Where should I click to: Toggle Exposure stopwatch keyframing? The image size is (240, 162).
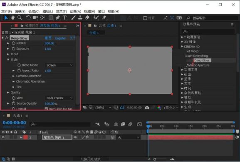point(14,49)
